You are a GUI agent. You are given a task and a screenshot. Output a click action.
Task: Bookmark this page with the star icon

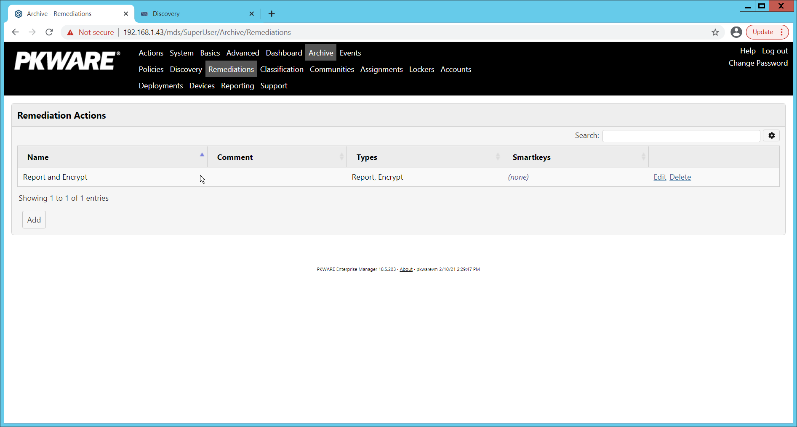coord(715,32)
